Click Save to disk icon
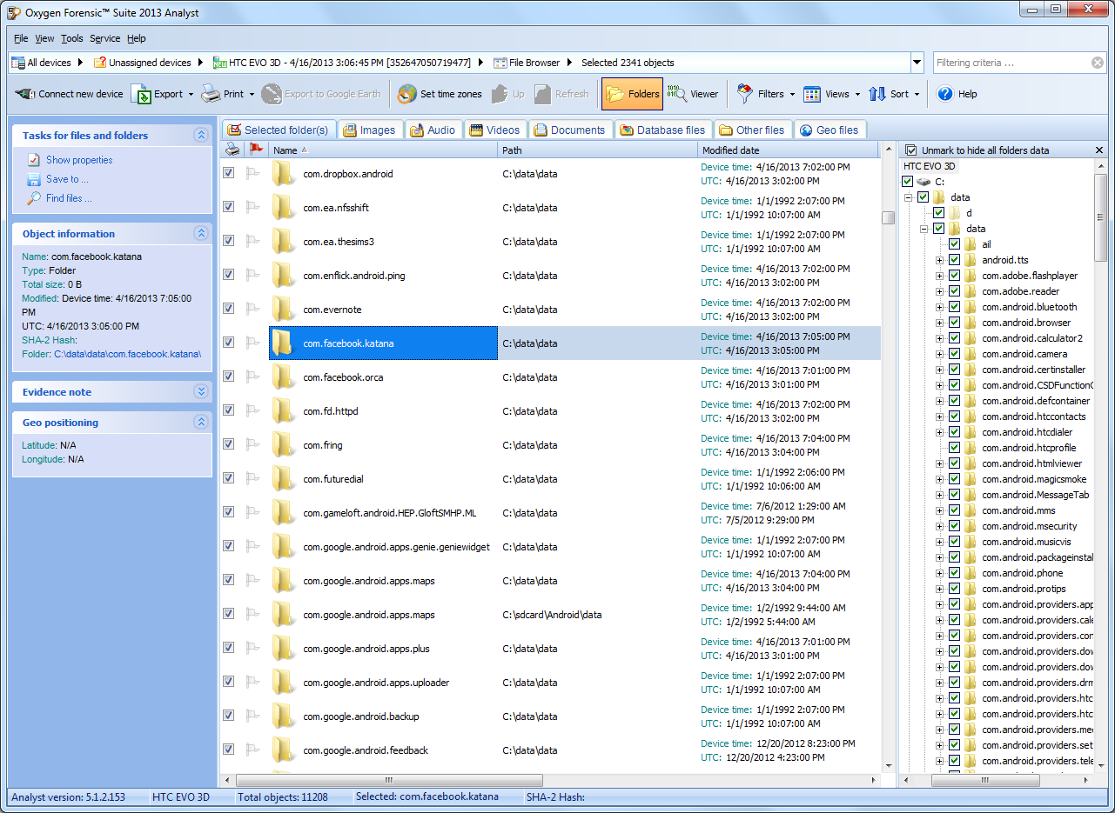Viewport: 1115px width, 813px height. (34, 179)
